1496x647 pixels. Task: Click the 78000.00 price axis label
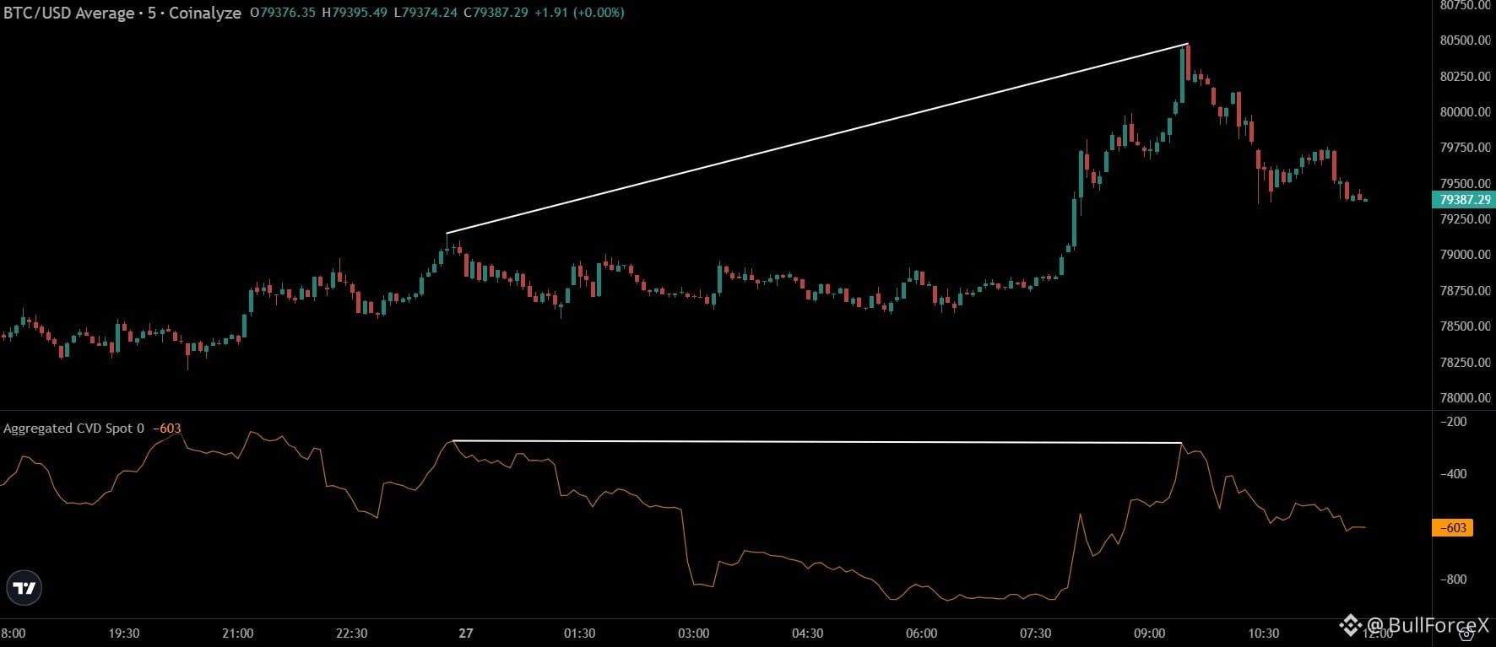[1465, 398]
